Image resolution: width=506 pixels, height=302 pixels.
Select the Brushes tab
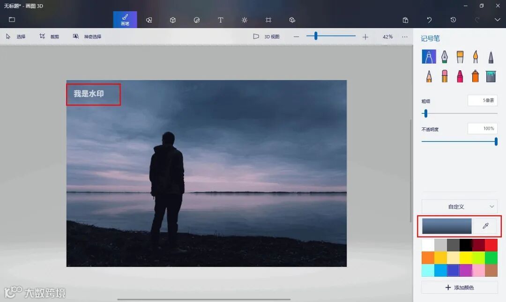[x=125, y=20]
